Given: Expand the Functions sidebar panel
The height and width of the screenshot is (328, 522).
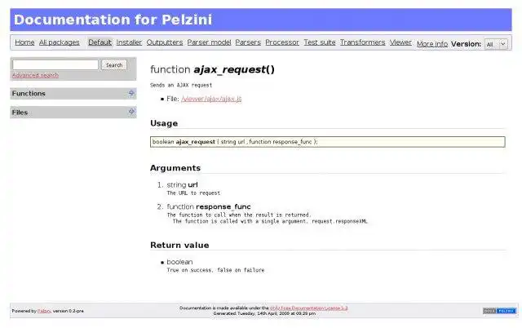Looking at the screenshot, I should [132, 93].
